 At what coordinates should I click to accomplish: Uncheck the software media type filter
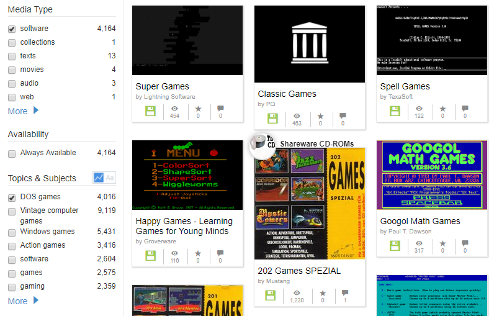tap(12, 29)
